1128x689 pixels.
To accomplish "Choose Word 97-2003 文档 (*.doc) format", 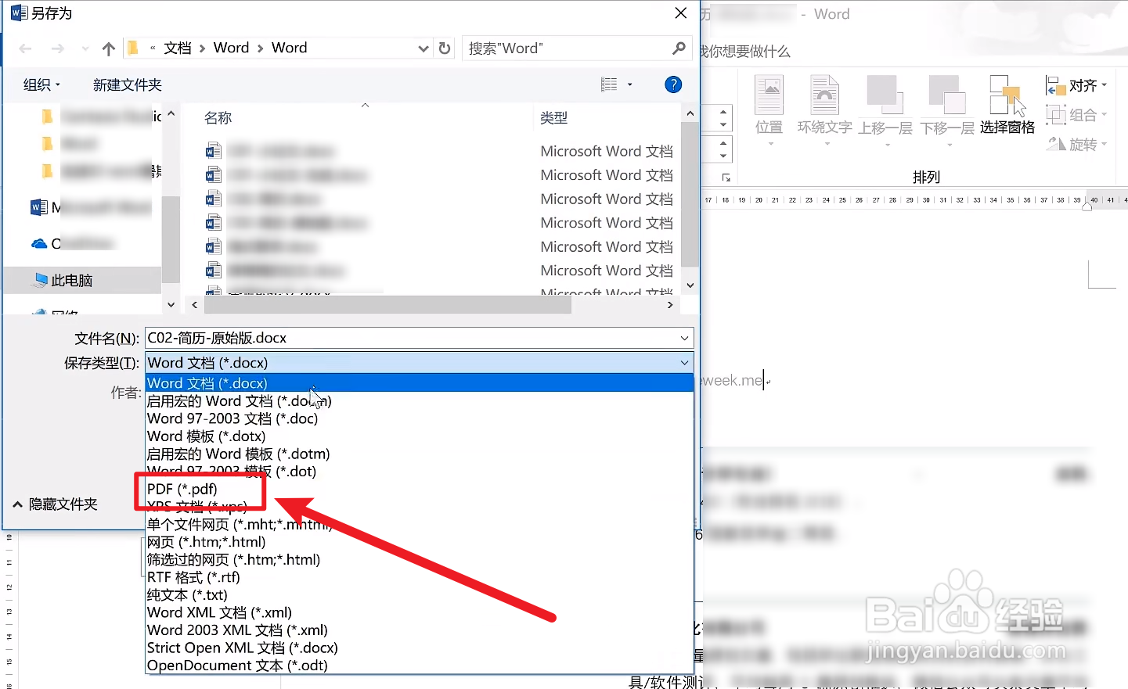I will click(232, 418).
